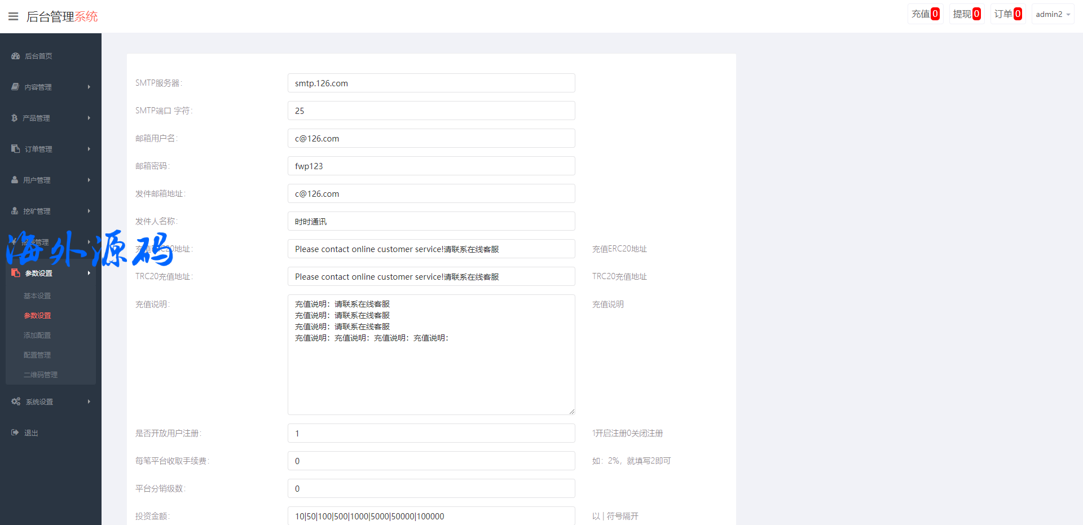Viewport: 1083px width, 525px height.
Task: Open 基本设置 in the sidebar submenu
Action: coord(37,295)
